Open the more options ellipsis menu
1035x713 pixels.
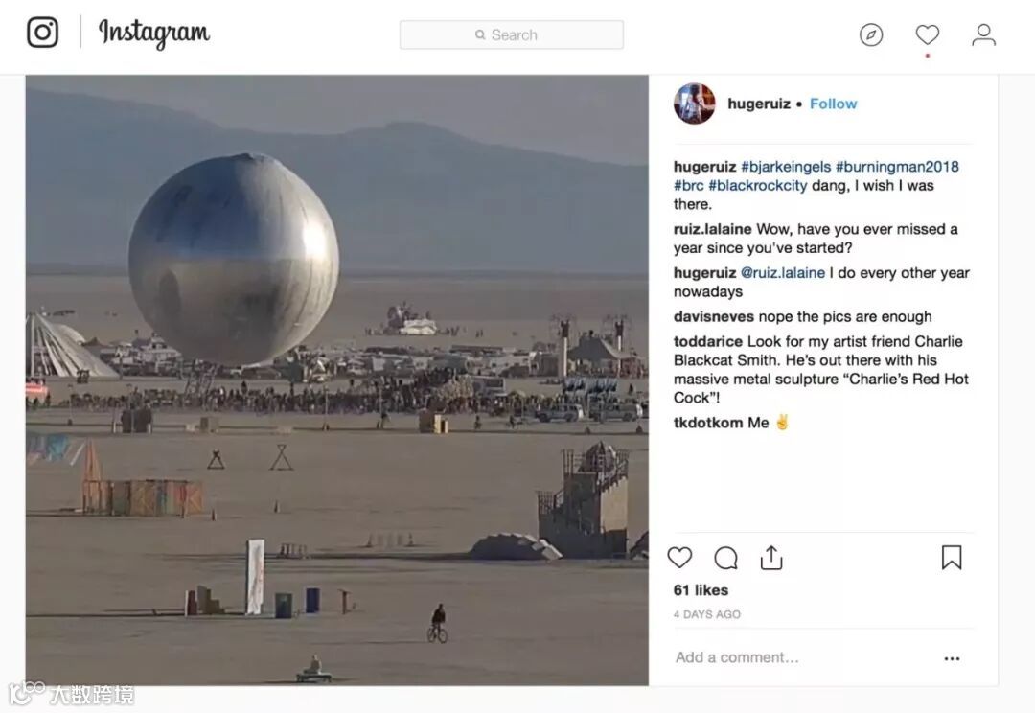pyautogui.click(x=952, y=658)
